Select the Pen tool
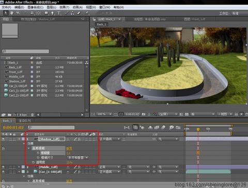This screenshot has width=248, height=188. point(53,13)
